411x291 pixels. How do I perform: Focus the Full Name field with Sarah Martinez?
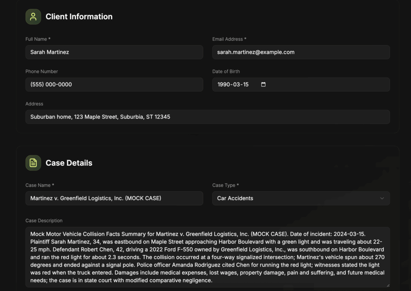pos(114,52)
